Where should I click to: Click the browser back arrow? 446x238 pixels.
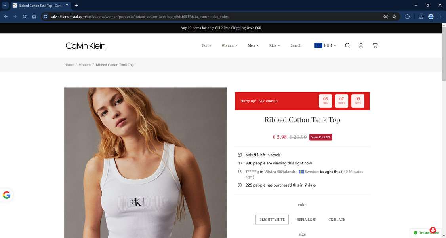click(x=6, y=17)
